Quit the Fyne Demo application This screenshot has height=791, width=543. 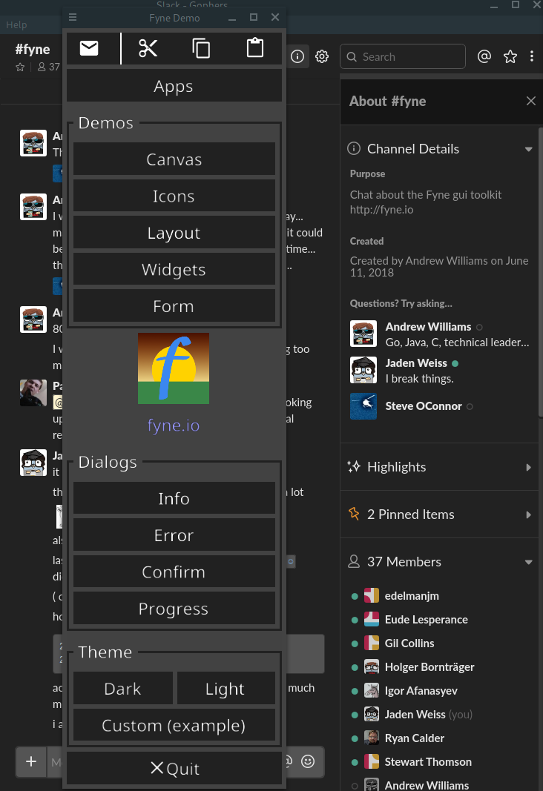tap(173, 768)
